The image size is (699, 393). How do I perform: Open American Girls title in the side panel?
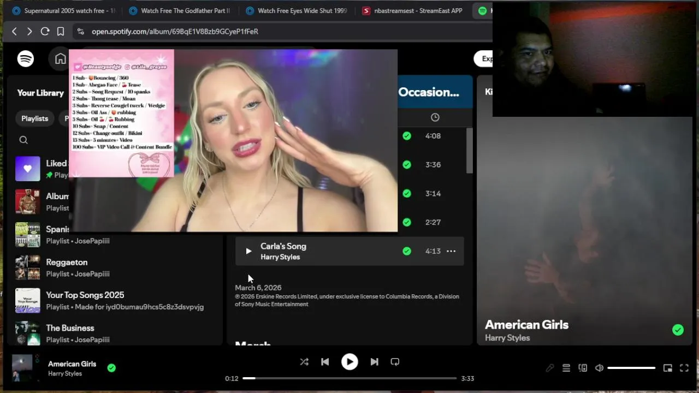tap(526, 325)
